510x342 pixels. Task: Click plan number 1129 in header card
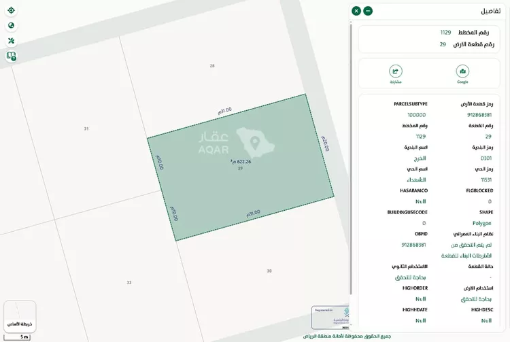[x=445, y=33]
